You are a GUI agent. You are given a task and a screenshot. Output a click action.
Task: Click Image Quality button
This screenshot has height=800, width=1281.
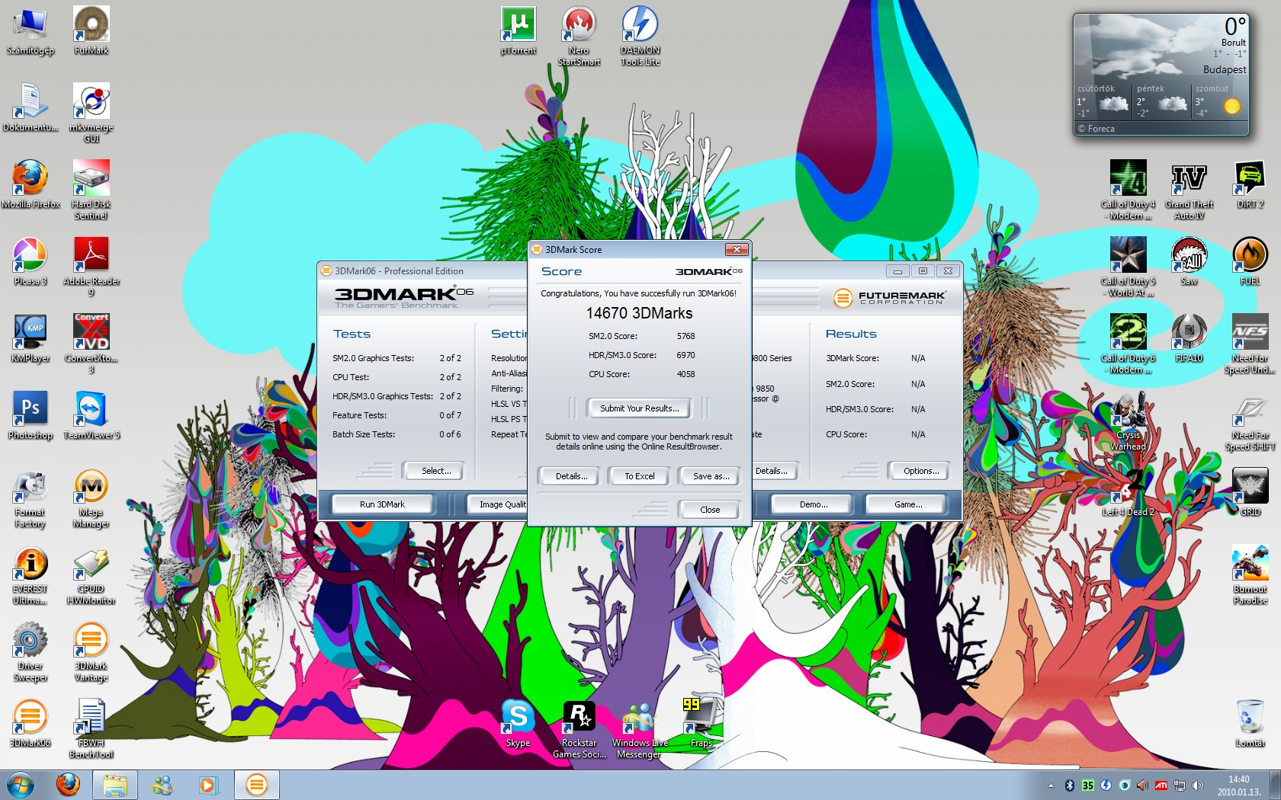pos(497,504)
